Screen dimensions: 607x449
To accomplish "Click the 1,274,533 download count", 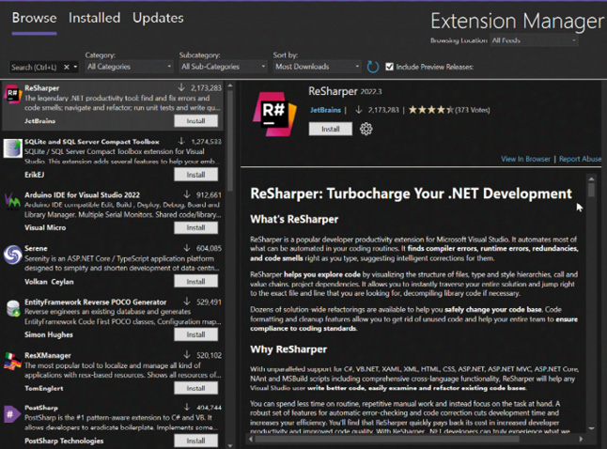I will (x=207, y=142).
